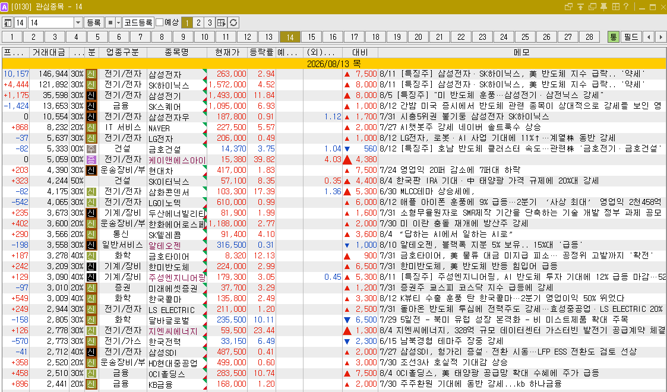Switch to watchlist group tab 1
Screen dimensions: 667x392
(x=12, y=37)
